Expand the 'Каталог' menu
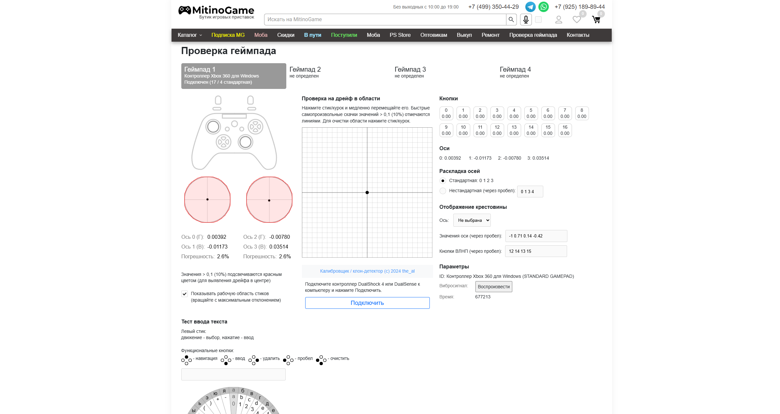This screenshot has height=414, width=780. pos(190,35)
